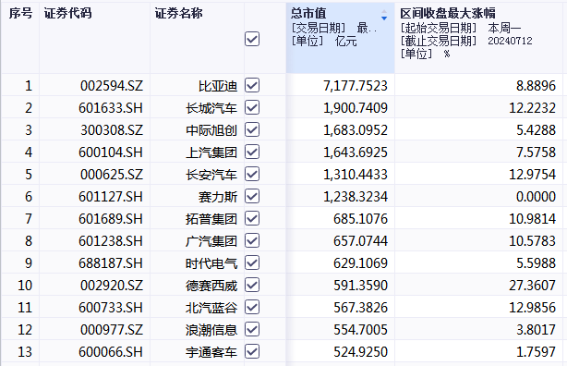The width and height of the screenshot is (567, 366).
Task: Select stock code 002920.SZ
Action: pyautogui.click(x=112, y=286)
